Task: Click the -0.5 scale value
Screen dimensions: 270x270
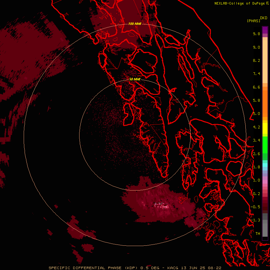Action: (255, 207)
